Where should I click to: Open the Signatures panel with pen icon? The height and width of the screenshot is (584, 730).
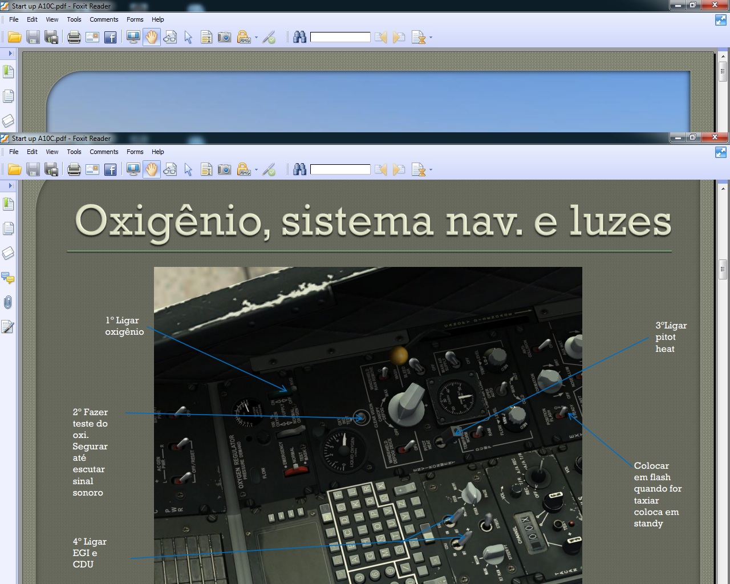point(8,327)
